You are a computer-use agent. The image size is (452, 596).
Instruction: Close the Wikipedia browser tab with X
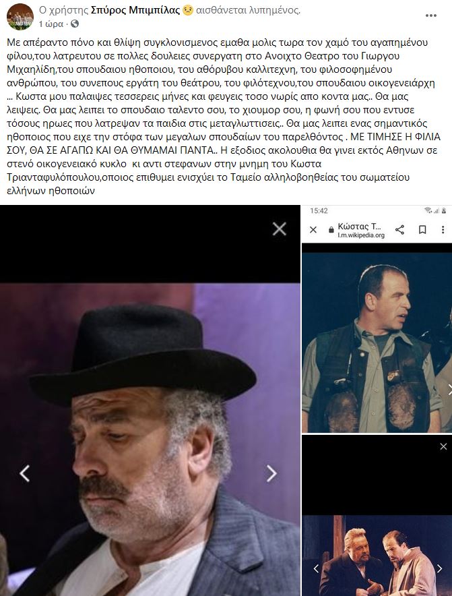tap(313, 230)
